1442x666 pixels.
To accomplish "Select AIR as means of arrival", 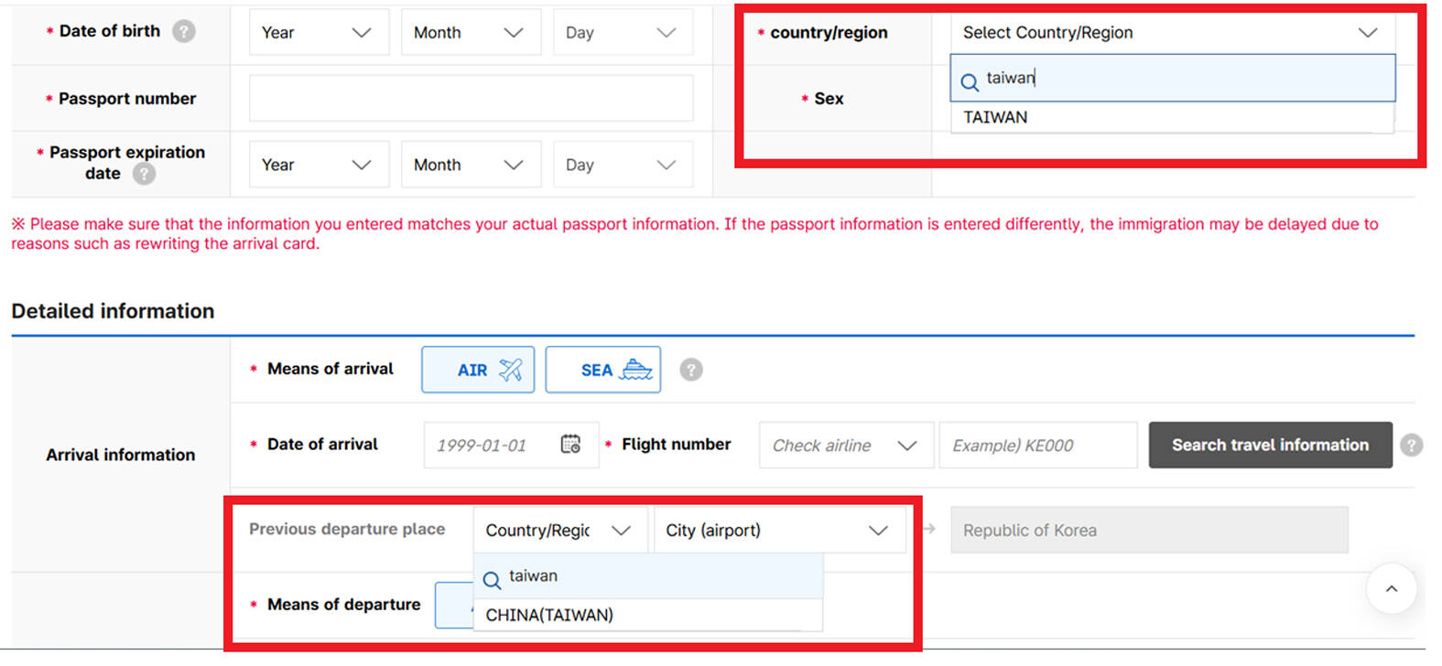I will 478,370.
